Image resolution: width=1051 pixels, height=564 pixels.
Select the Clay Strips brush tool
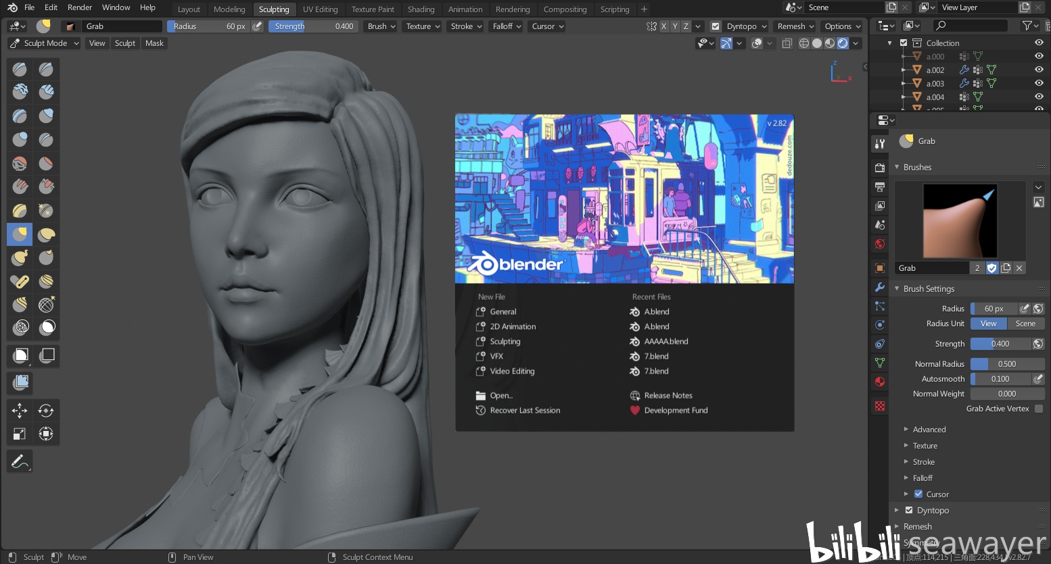point(46,92)
